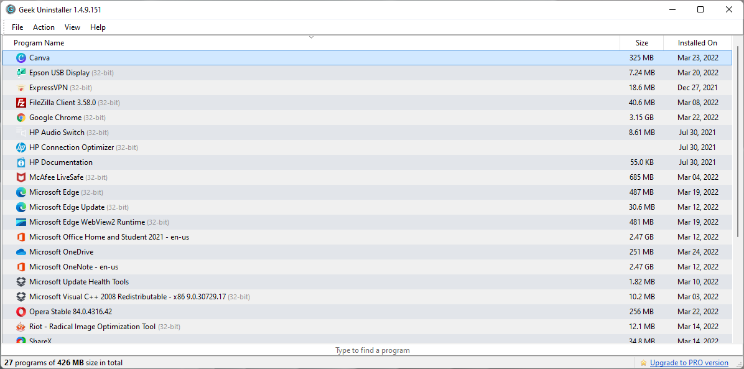Select McAfee LiveSafe entry

click(x=367, y=177)
